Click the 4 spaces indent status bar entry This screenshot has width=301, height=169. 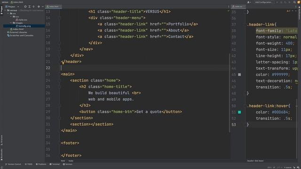[x=287, y=168]
